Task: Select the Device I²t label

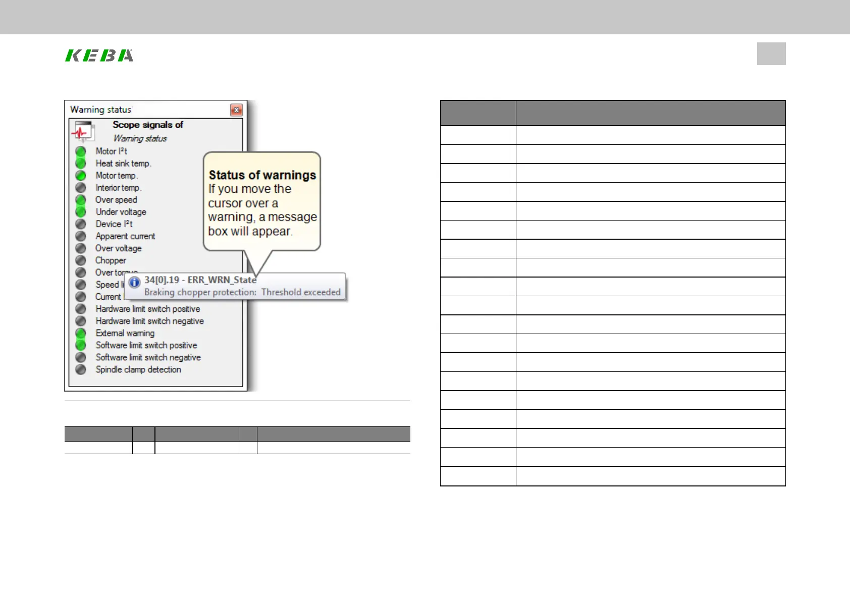Action: [x=114, y=224]
